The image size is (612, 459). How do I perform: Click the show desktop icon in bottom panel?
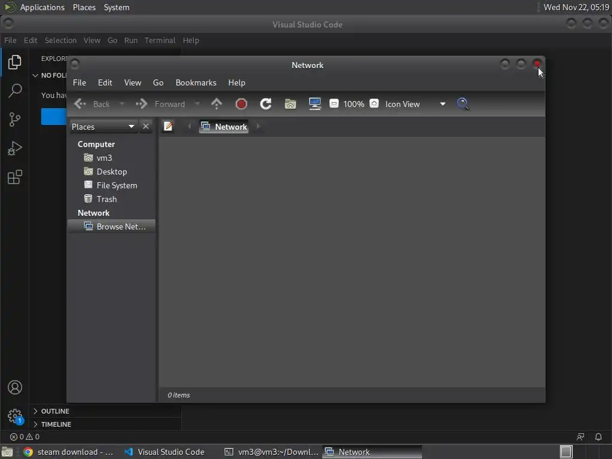point(7,452)
